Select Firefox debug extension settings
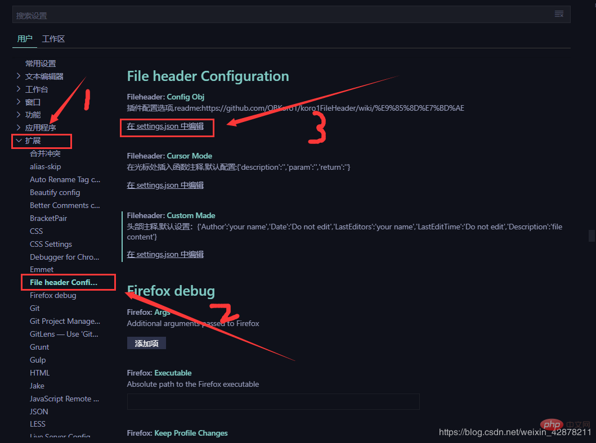Image resolution: width=596 pixels, height=443 pixels. [x=53, y=295]
